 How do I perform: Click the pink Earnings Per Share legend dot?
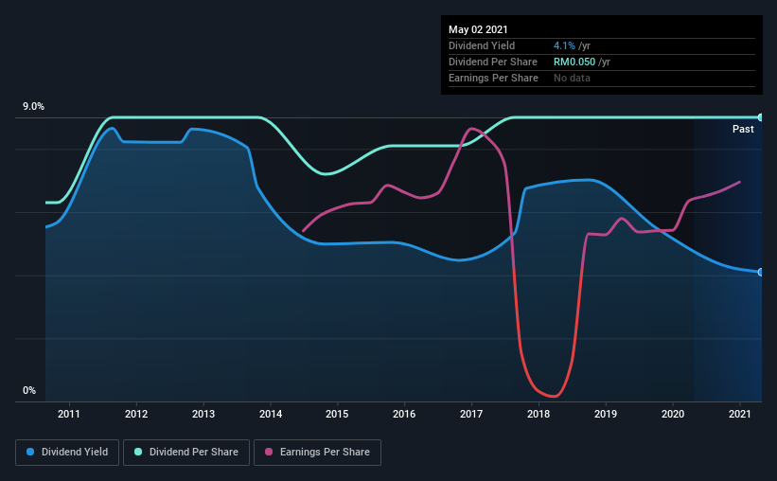click(x=269, y=452)
